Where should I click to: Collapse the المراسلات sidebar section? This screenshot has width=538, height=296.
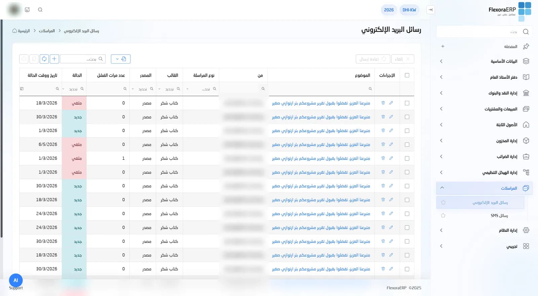484,188
